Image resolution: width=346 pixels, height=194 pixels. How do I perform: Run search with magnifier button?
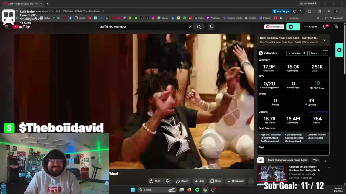tap(199, 27)
